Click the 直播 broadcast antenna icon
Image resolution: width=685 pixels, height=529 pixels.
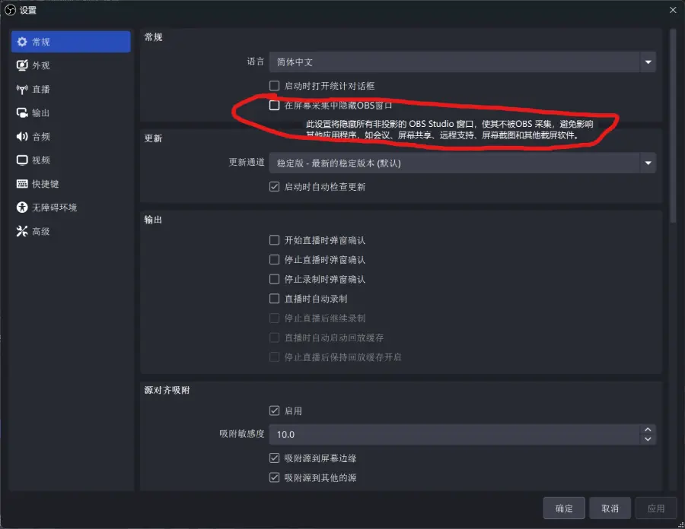click(22, 90)
